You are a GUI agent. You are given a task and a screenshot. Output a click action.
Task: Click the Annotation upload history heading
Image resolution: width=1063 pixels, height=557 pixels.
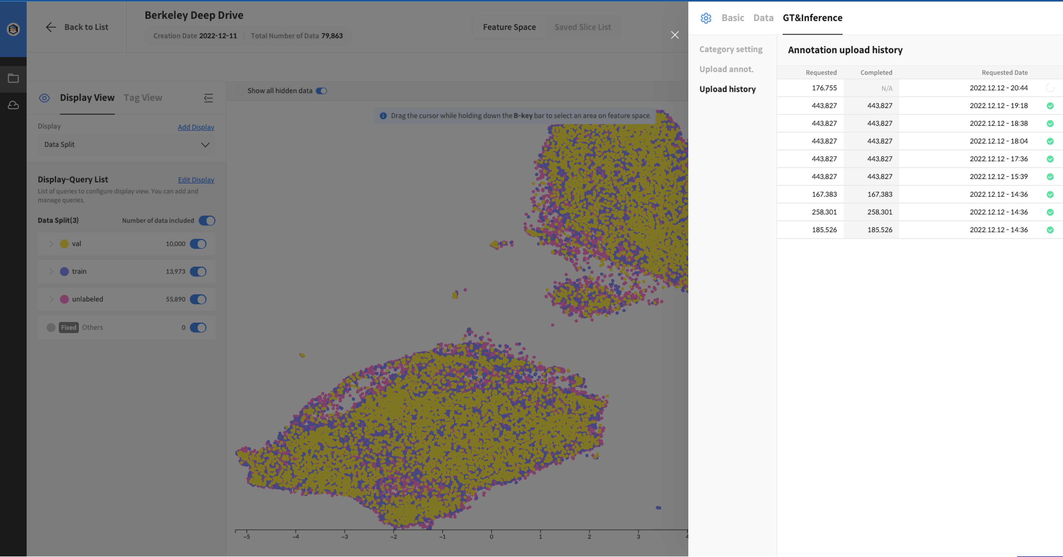pos(845,50)
